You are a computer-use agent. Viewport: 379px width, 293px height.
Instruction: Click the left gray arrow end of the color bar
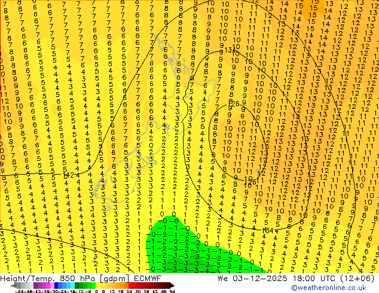[x=14, y=285]
